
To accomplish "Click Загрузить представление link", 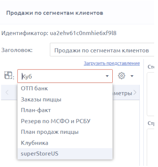I will coord(112,63).
